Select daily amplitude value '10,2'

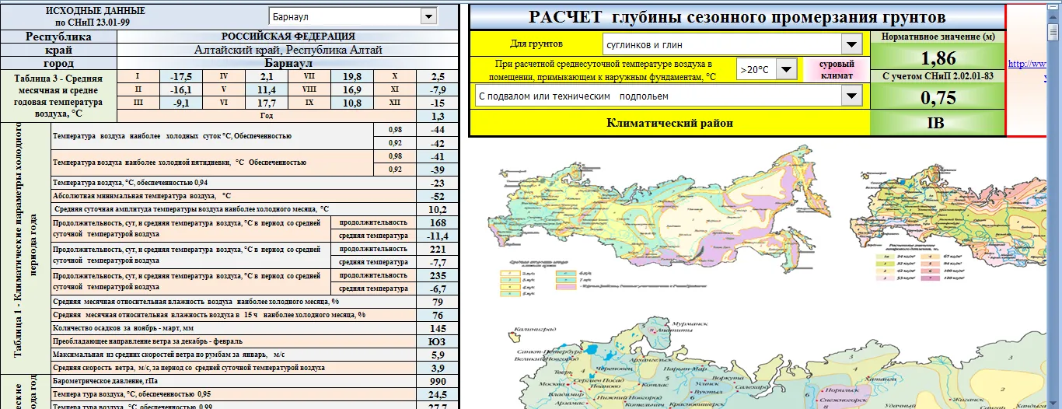pos(438,209)
